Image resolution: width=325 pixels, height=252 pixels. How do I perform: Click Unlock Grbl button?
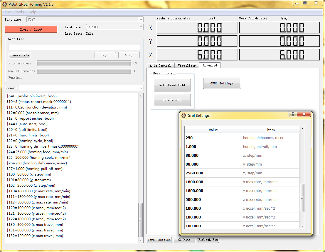[x=172, y=100]
